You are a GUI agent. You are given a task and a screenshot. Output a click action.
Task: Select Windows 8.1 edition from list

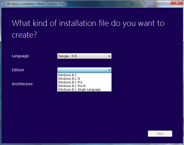point(84,75)
